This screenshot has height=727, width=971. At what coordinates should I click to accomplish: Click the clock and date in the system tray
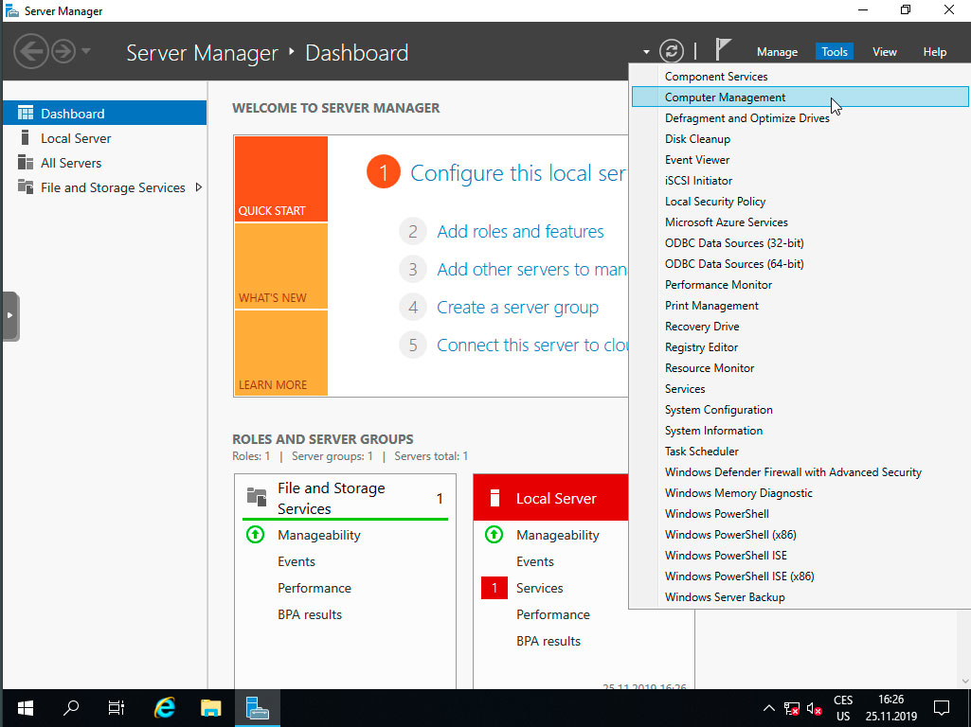(x=890, y=707)
